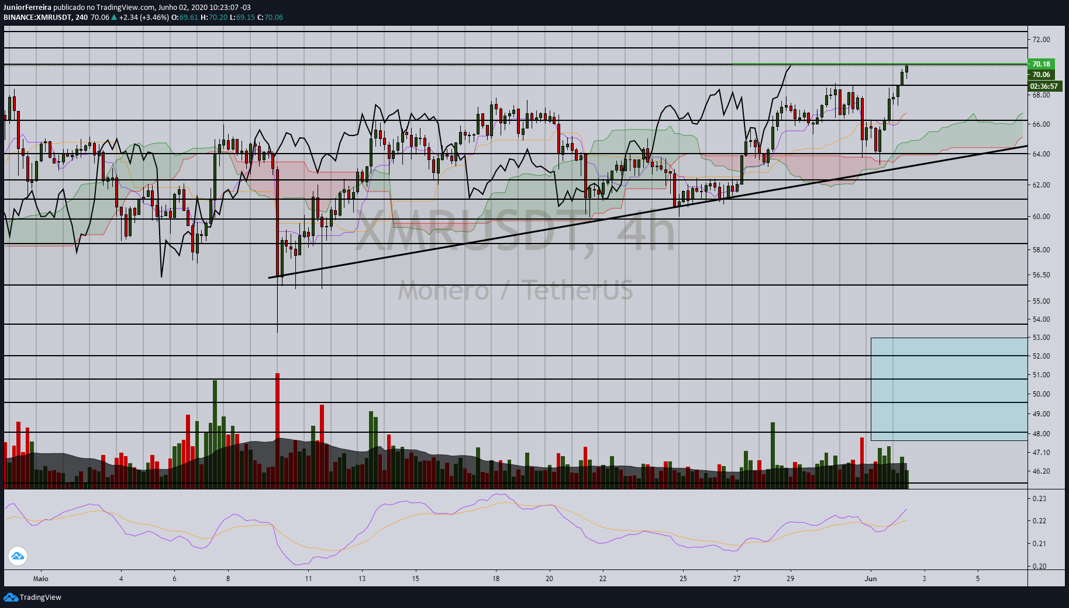The image size is (1069, 608).
Task: Open JuniorFerreira author name
Action: 27,8
